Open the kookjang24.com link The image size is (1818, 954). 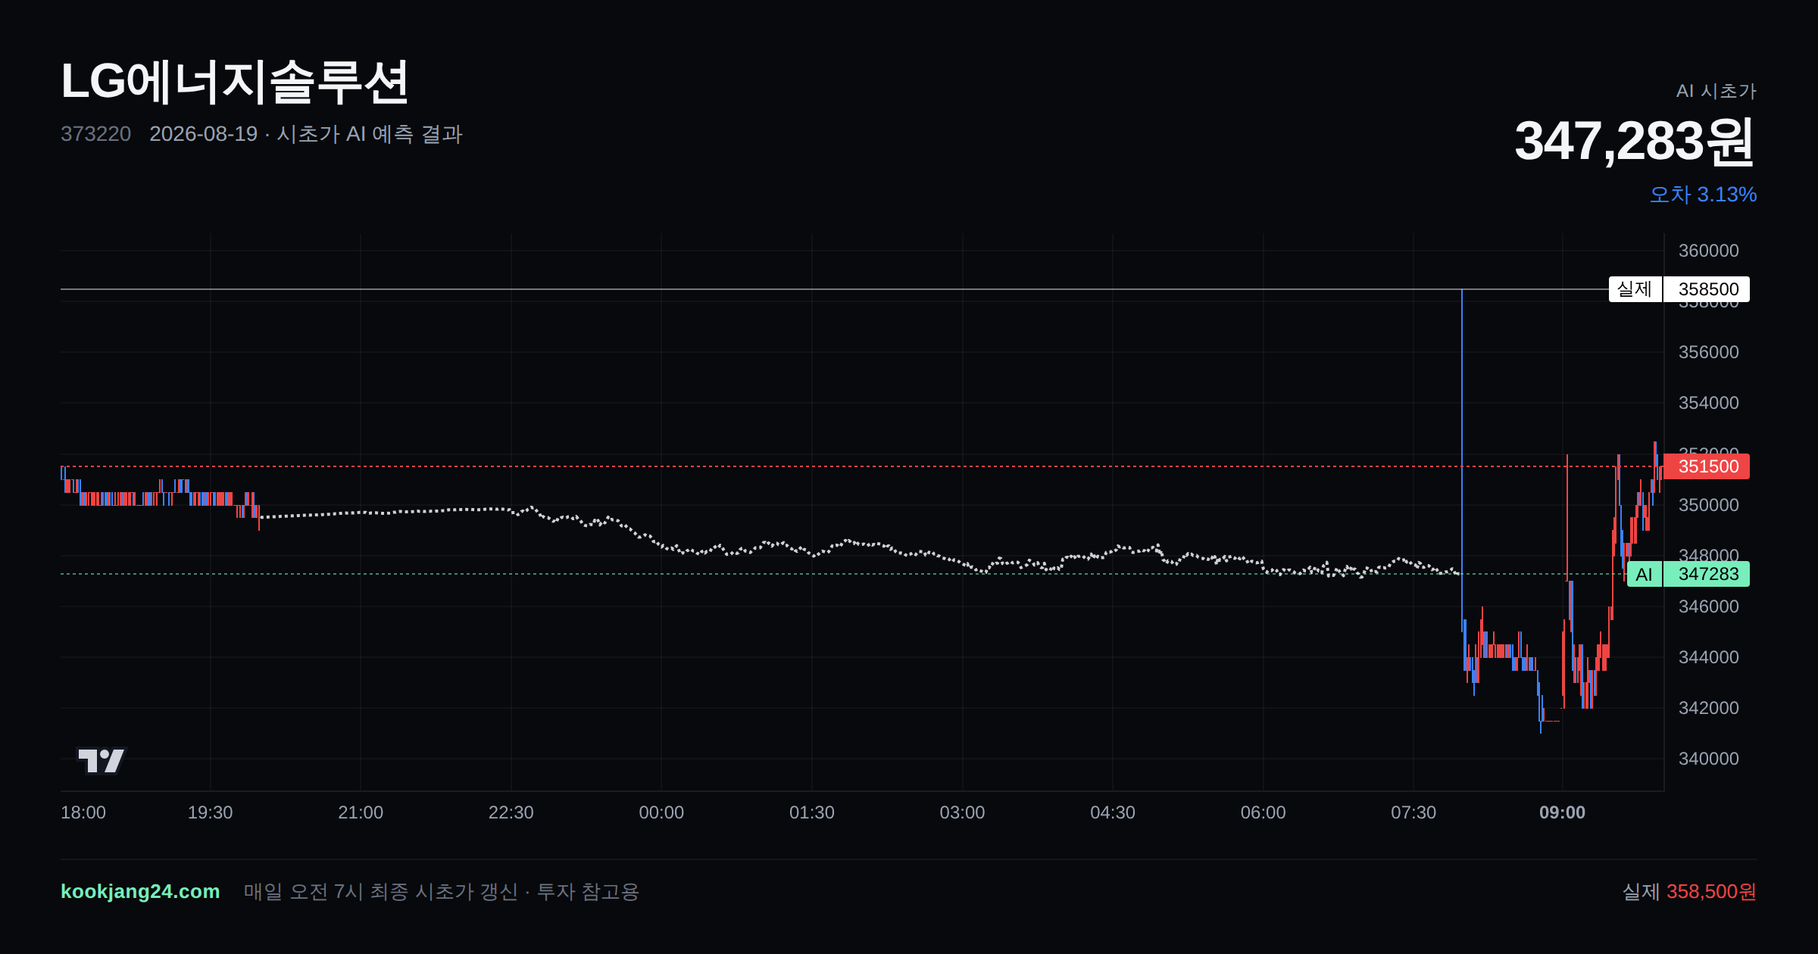pyautogui.click(x=140, y=891)
